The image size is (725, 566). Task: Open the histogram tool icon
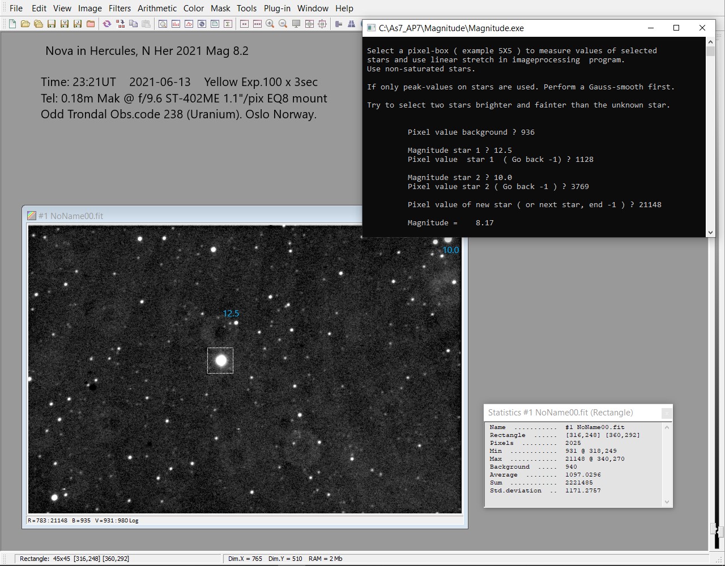click(176, 24)
